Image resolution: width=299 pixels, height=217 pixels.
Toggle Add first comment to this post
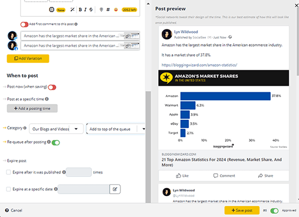pyautogui.click(x=24, y=24)
